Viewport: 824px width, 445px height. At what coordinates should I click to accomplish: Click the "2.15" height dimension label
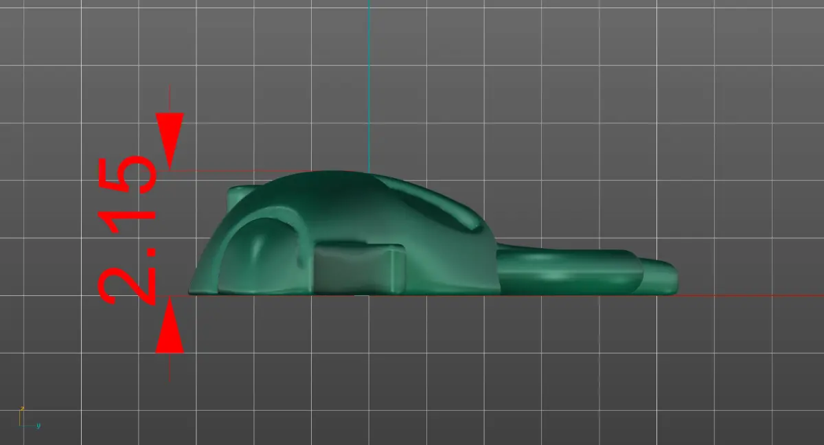pos(128,230)
